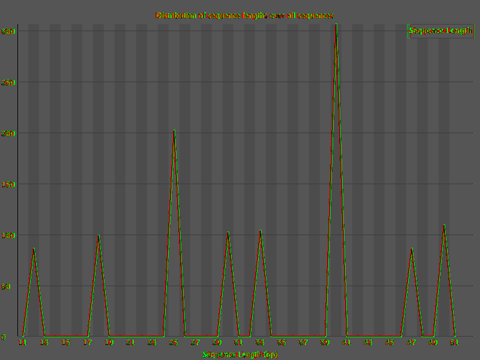The image size is (480, 360).
Task: Select the x-axis tick label "21"
Action: tap(131, 342)
